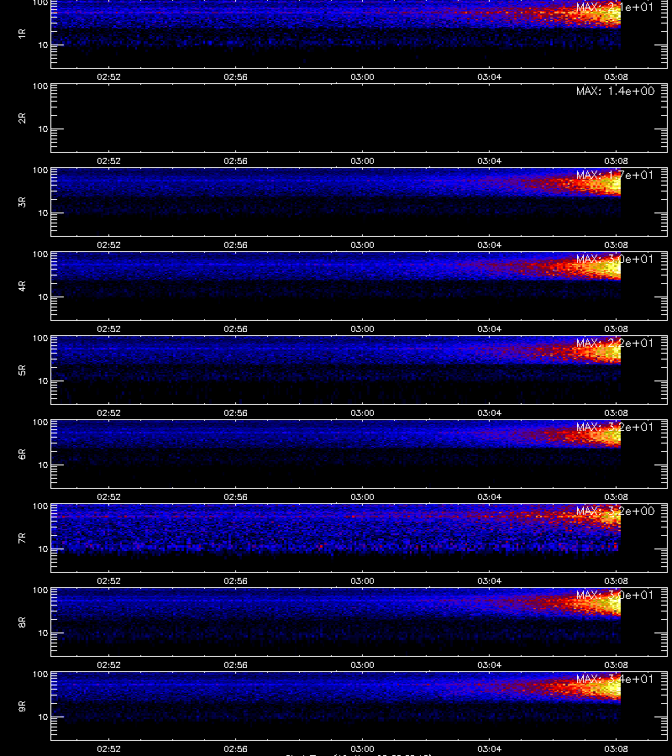Image resolution: width=672 pixels, height=756 pixels.
Task: Click the 03:00 time label under 7R
Action: [362, 580]
